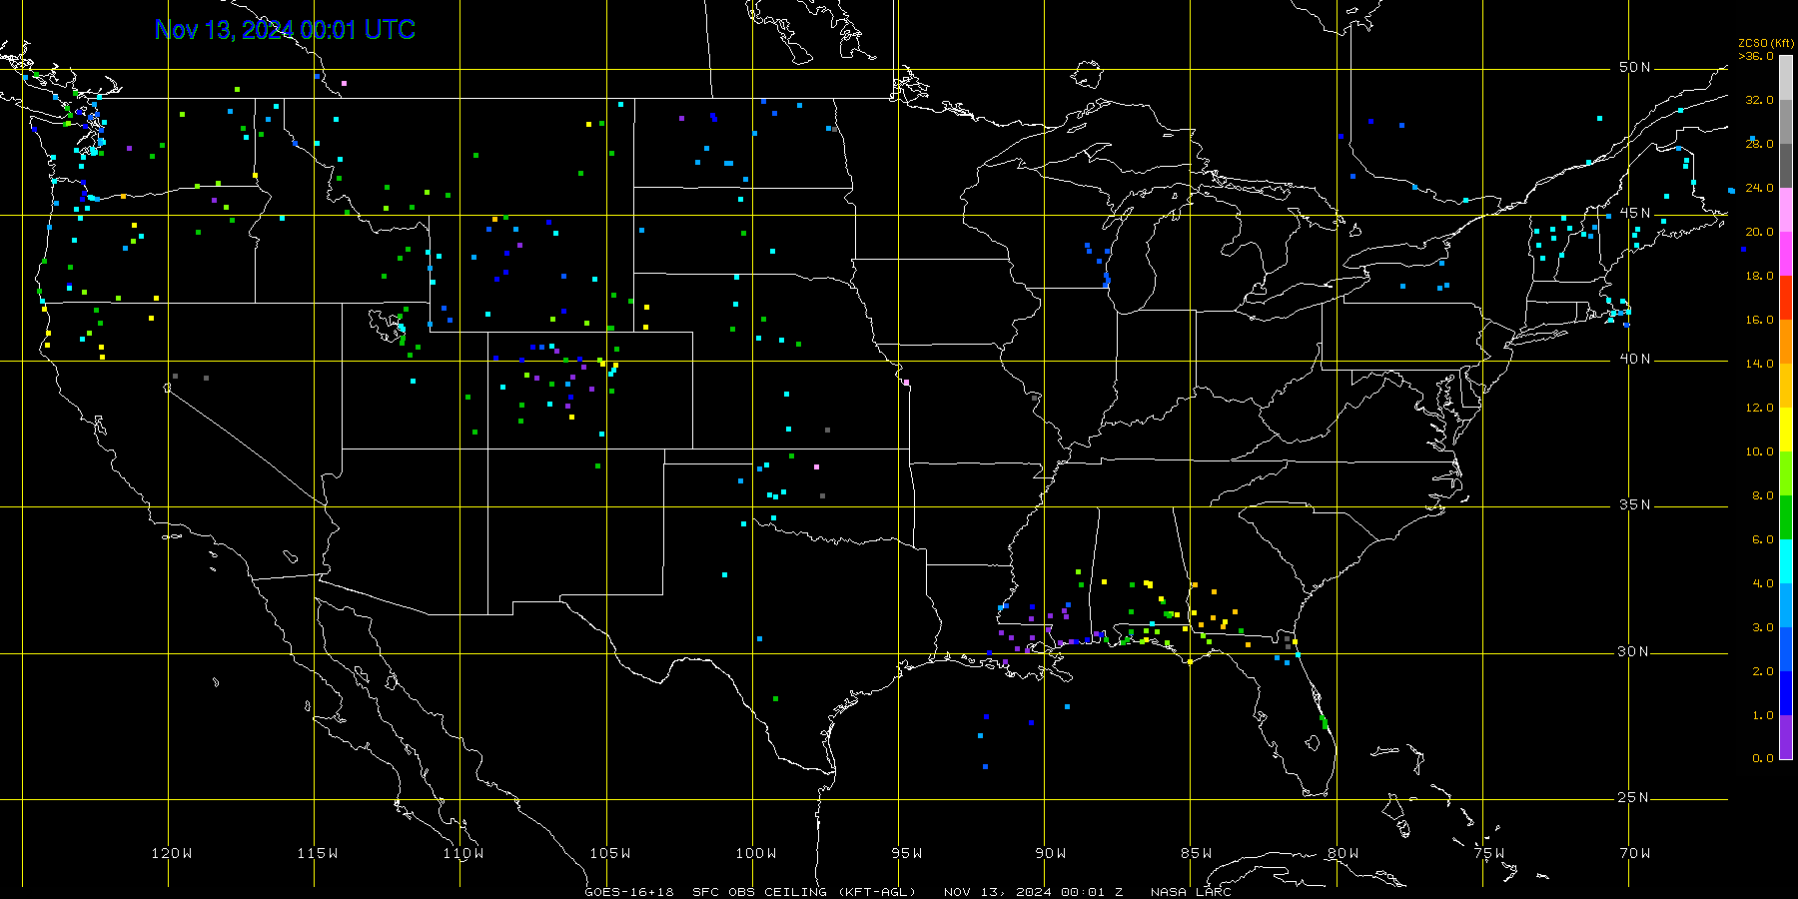Click the "75W" longitude label
This screenshot has width=1798, height=899.
click(1489, 853)
